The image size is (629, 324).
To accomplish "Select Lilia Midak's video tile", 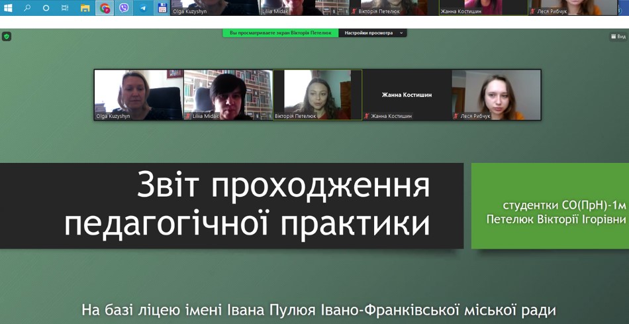I will pos(228,94).
